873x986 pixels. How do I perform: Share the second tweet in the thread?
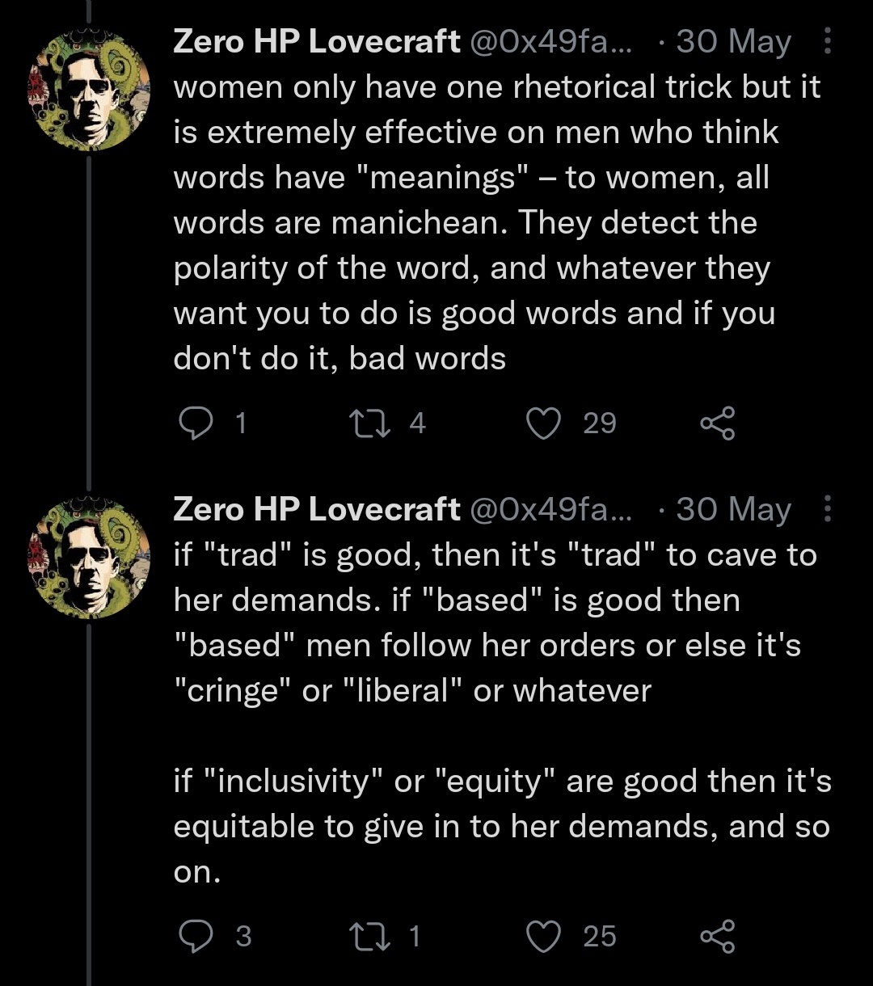[x=717, y=935]
